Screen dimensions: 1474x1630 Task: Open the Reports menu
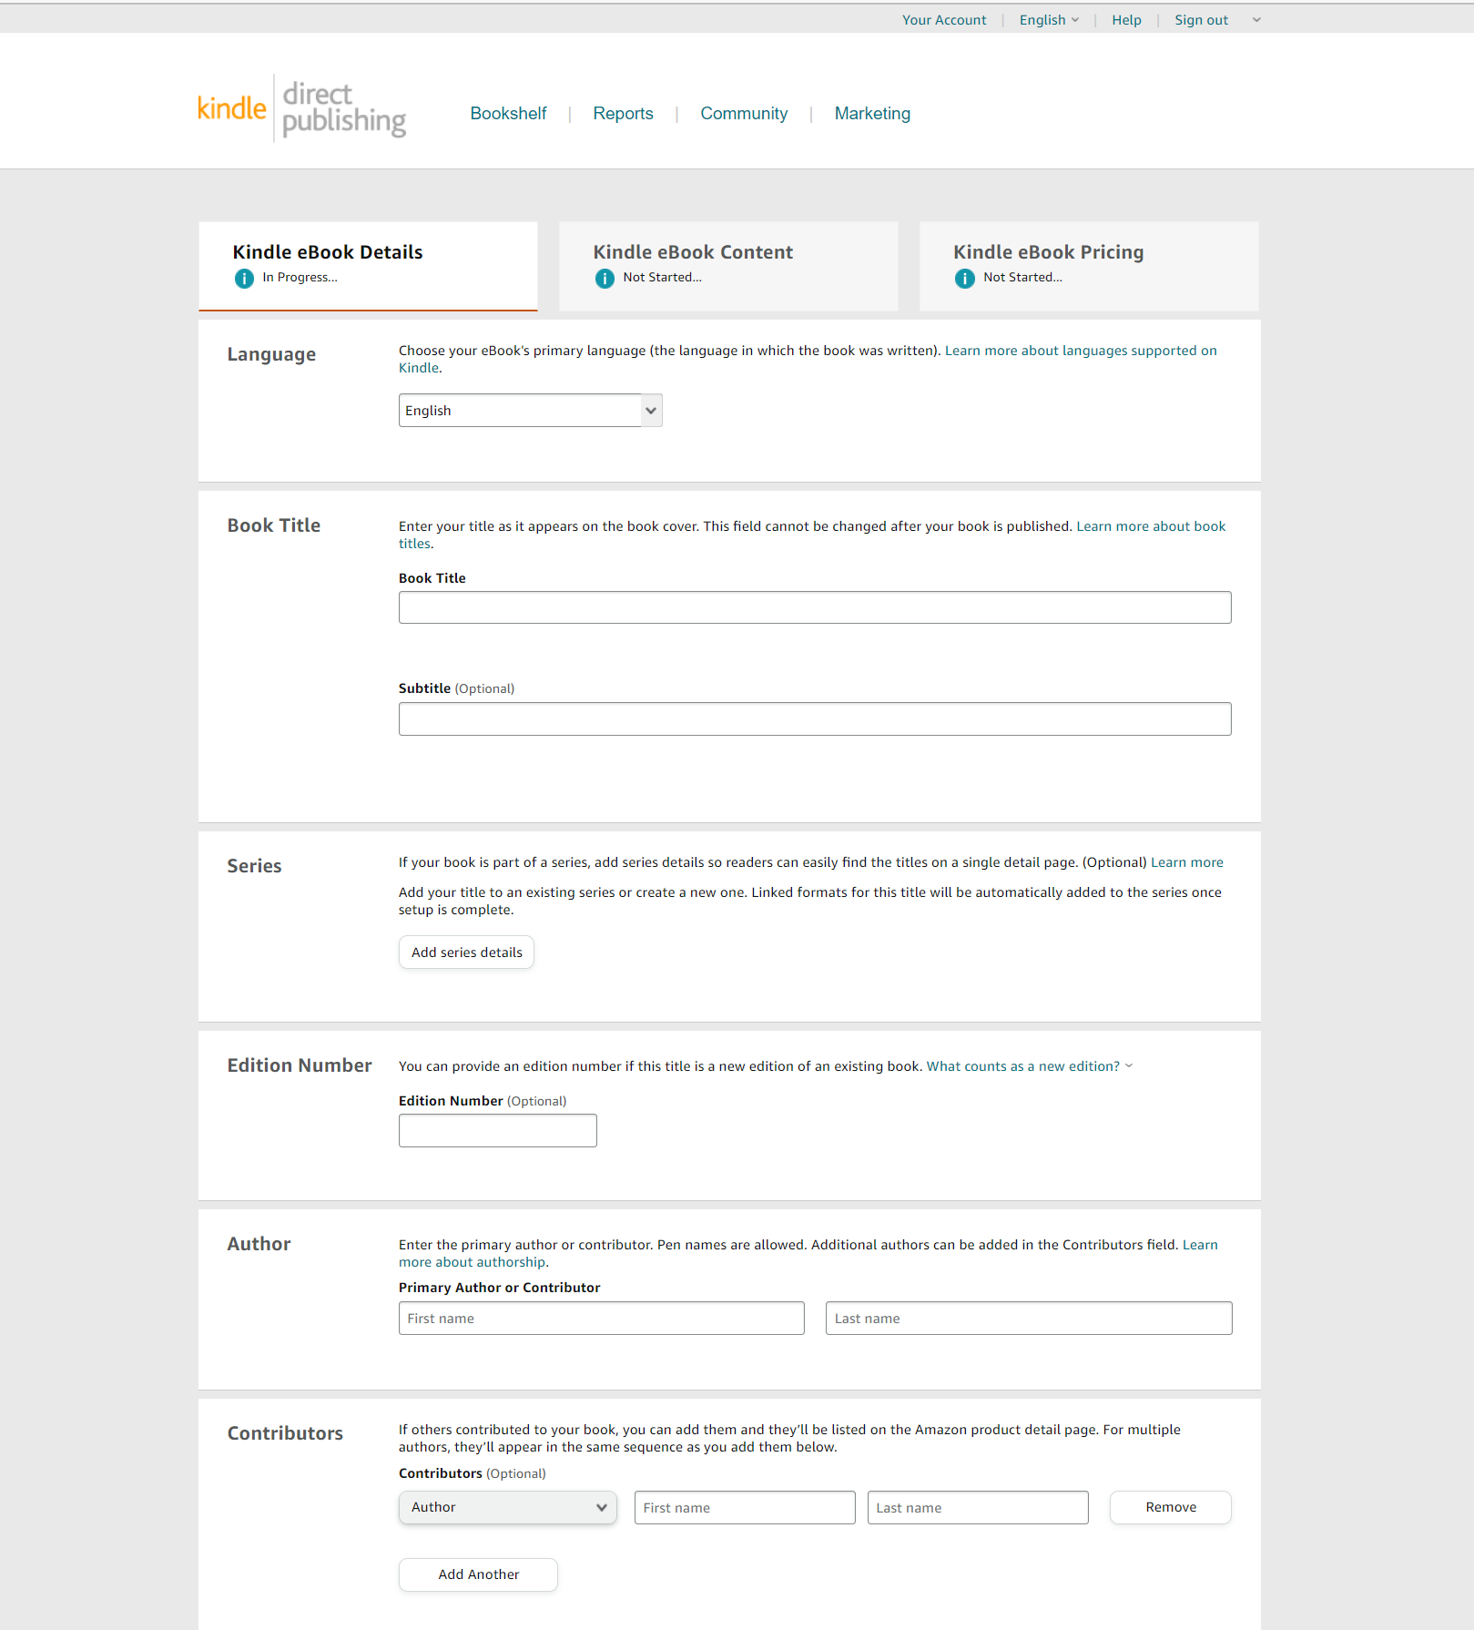point(623,114)
